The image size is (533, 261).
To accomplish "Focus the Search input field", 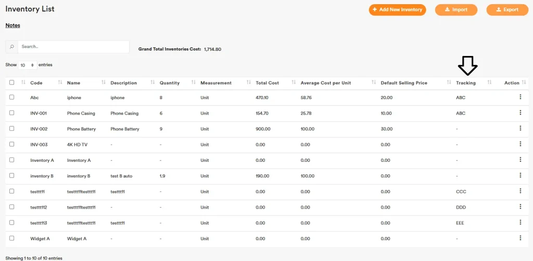I will [x=73, y=47].
